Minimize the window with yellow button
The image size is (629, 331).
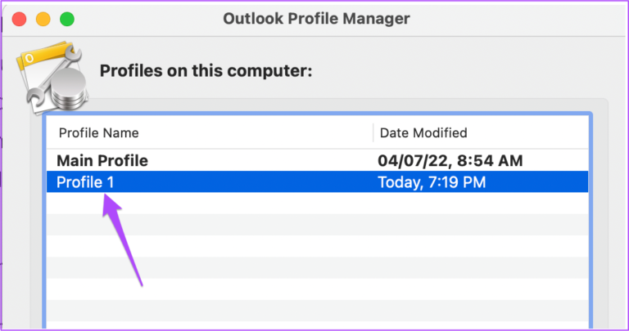tap(43, 20)
